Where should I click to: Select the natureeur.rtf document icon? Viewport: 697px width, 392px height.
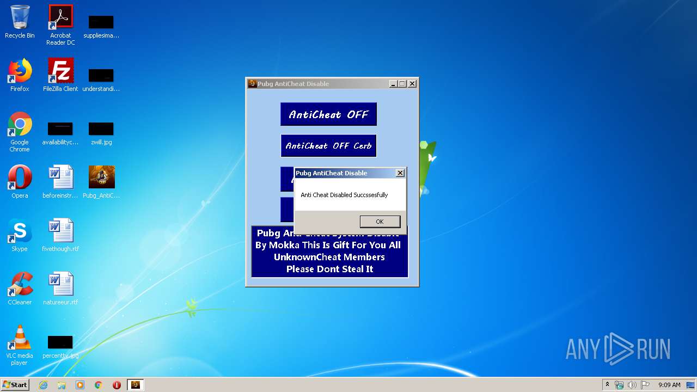(x=60, y=289)
